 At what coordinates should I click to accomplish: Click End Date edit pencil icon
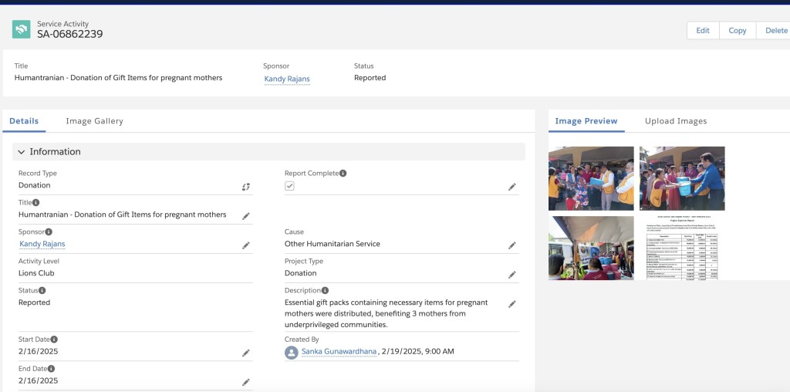click(246, 383)
